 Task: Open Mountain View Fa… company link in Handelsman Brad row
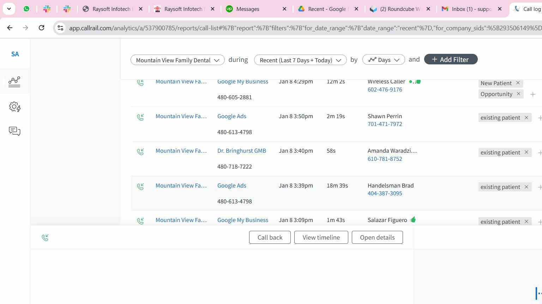(181, 185)
